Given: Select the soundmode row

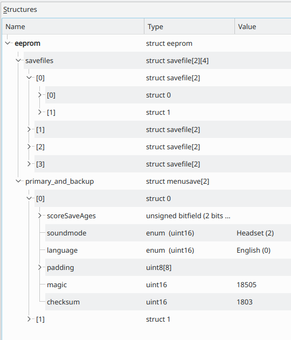Looking at the screenshot, I should click(168, 233).
